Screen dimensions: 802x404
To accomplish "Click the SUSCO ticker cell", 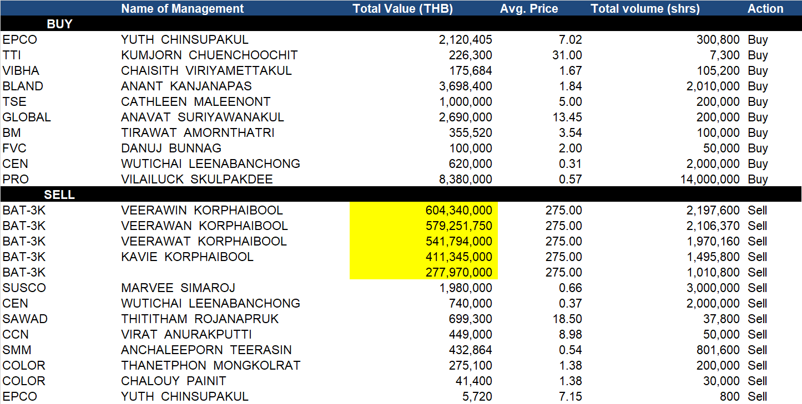I will click(x=24, y=288).
